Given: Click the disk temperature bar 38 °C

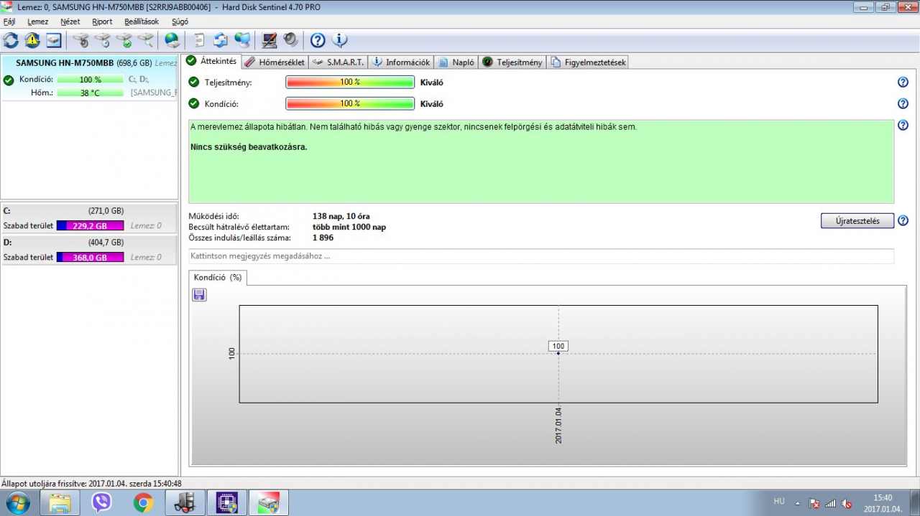Looking at the screenshot, I should pos(90,93).
